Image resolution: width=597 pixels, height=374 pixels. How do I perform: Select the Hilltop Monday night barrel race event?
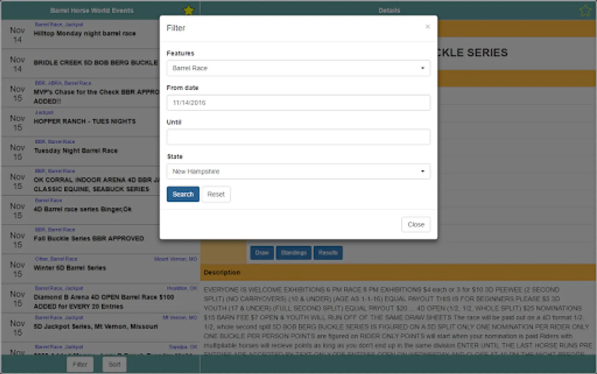click(83, 34)
